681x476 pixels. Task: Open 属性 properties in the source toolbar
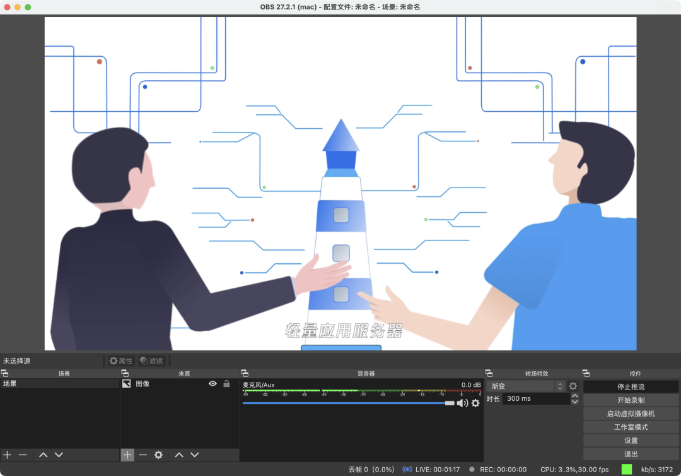pos(120,361)
